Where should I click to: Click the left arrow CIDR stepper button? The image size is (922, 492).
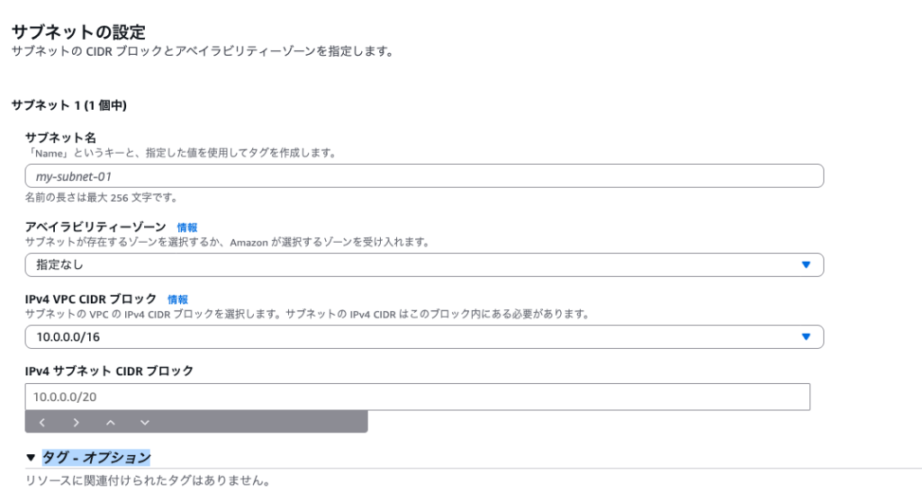tap(42, 422)
